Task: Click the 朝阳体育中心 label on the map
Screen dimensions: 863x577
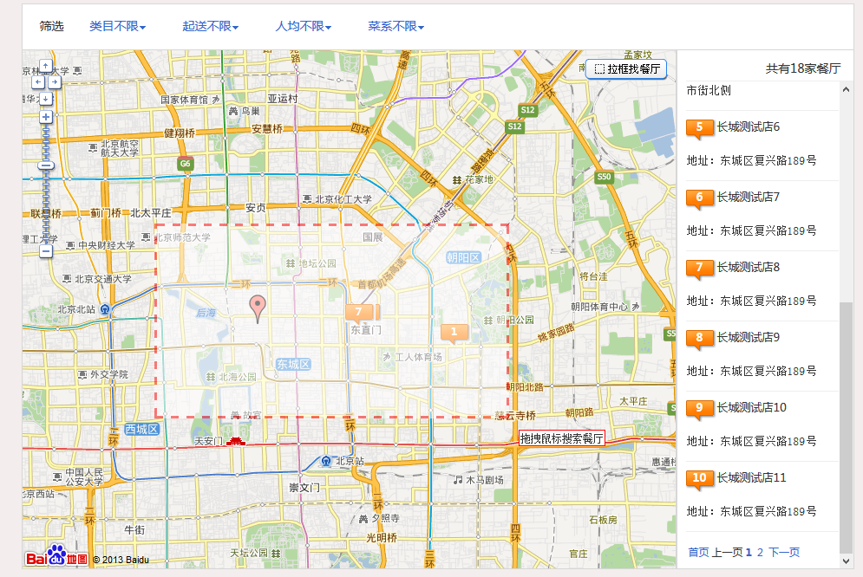Action: coord(599,308)
